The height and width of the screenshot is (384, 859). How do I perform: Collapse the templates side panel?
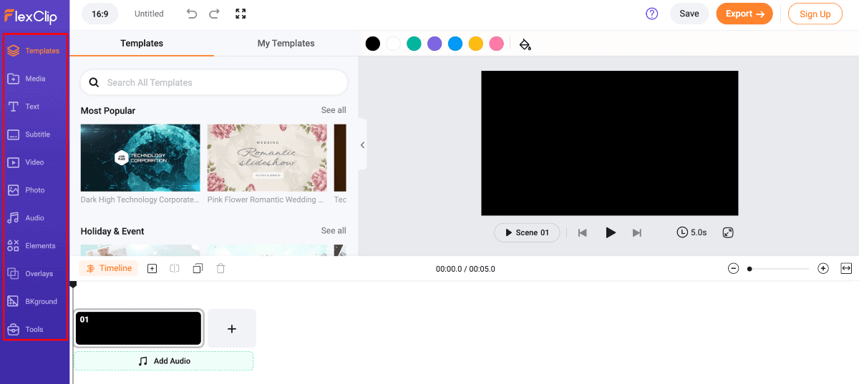pos(362,145)
